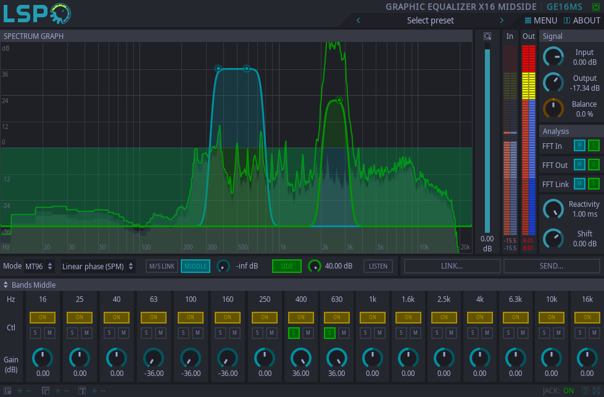This screenshot has width=604, height=397.
Task: Go to the previous preset arrow
Action: [358, 20]
